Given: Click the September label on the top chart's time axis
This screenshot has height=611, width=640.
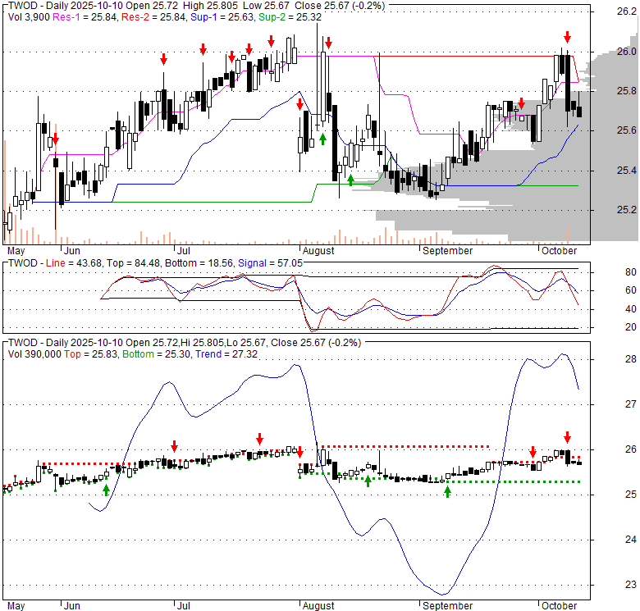Looking at the screenshot, I should tap(447, 251).
